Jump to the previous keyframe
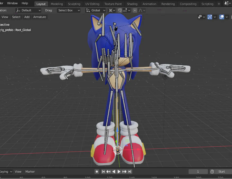232x179 pixels. pyautogui.click(x=108, y=172)
